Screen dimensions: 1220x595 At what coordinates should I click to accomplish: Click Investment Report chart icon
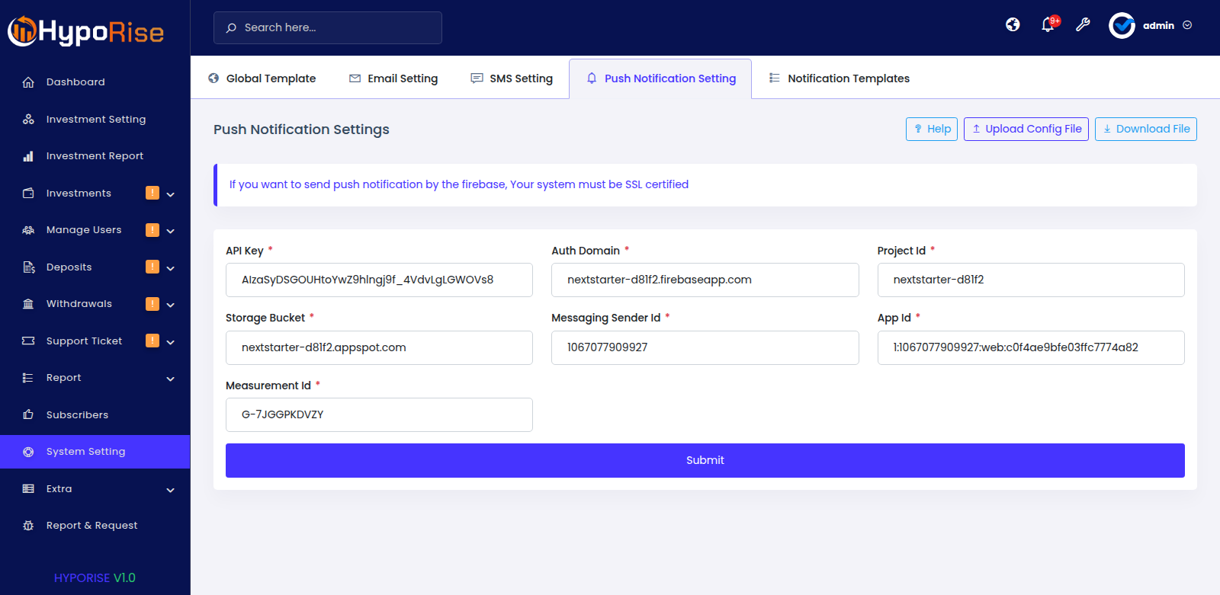pyautogui.click(x=28, y=156)
